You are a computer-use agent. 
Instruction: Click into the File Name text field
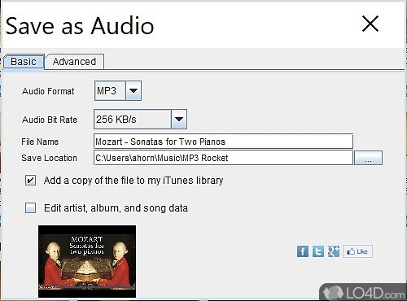(x=223, y=142)
